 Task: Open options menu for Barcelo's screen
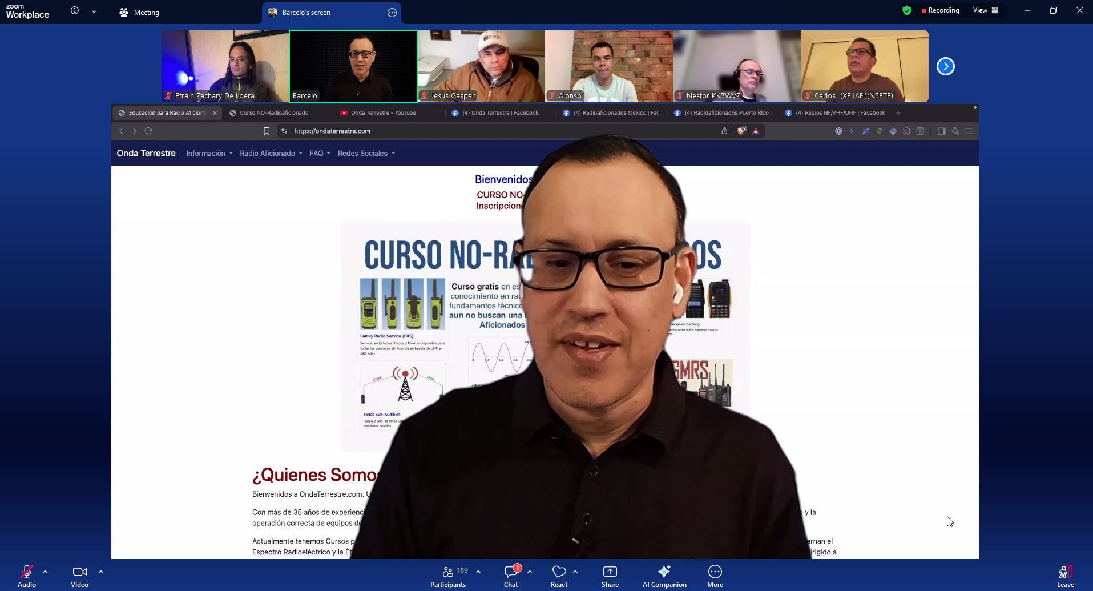point(392,13)
